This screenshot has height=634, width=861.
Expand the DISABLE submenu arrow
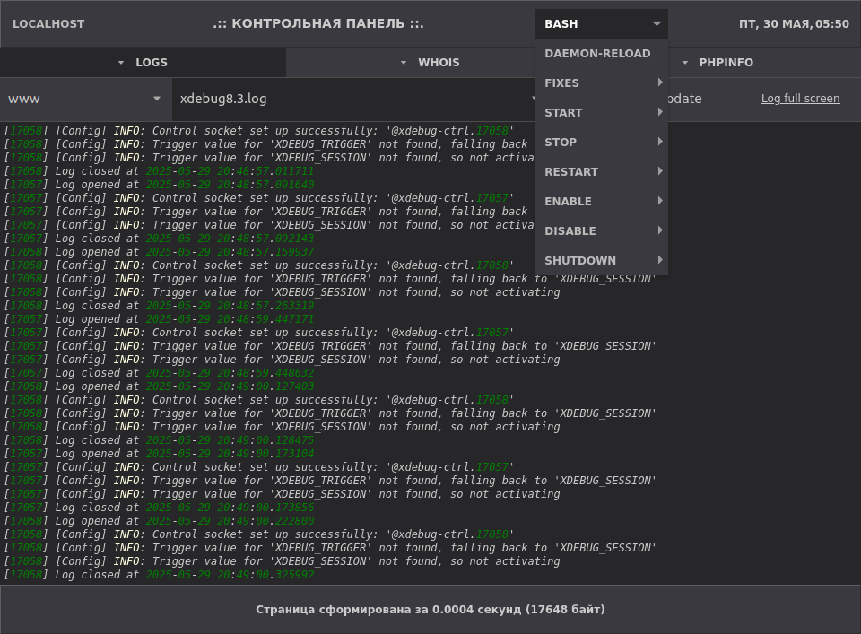660,230
